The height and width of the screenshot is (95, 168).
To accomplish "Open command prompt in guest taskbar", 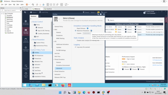I will [x=50, y=85].
